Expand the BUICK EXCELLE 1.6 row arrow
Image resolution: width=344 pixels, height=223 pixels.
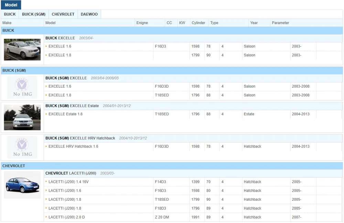click(x=46, y=46)
